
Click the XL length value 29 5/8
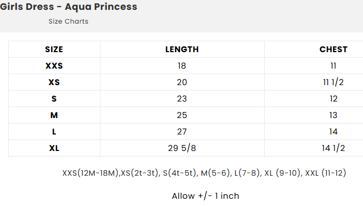tap(182, 148)
